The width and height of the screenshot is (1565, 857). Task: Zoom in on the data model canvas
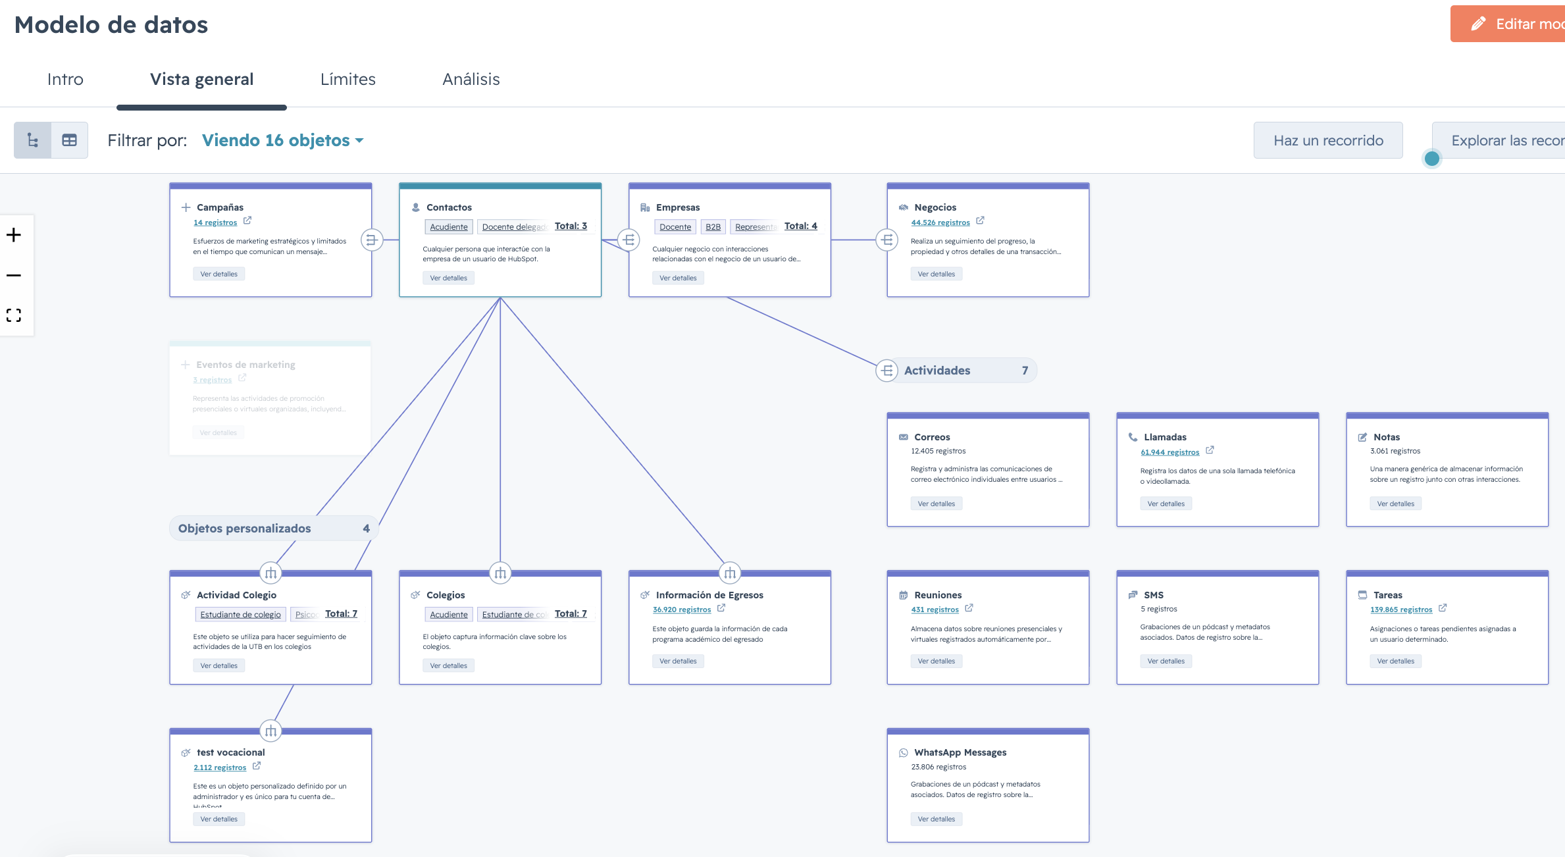pyautogui.click(x=14, y=235)
